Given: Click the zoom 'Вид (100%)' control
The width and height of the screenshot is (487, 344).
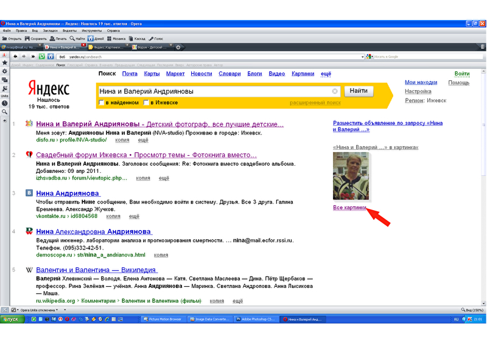Looking at the screenshot, I should pyautogui.click(x=472, y=309).
